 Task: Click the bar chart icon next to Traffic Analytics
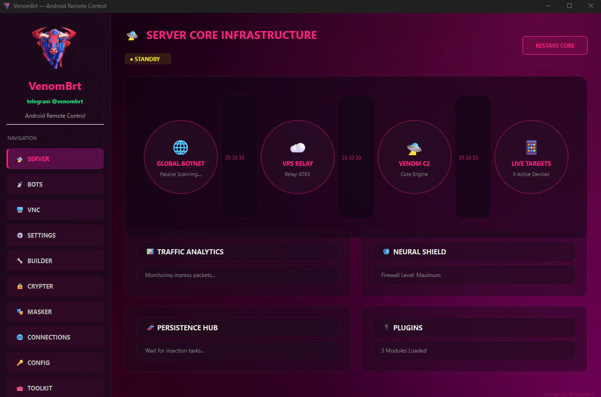pyautogui.click(x=150, y=252)
